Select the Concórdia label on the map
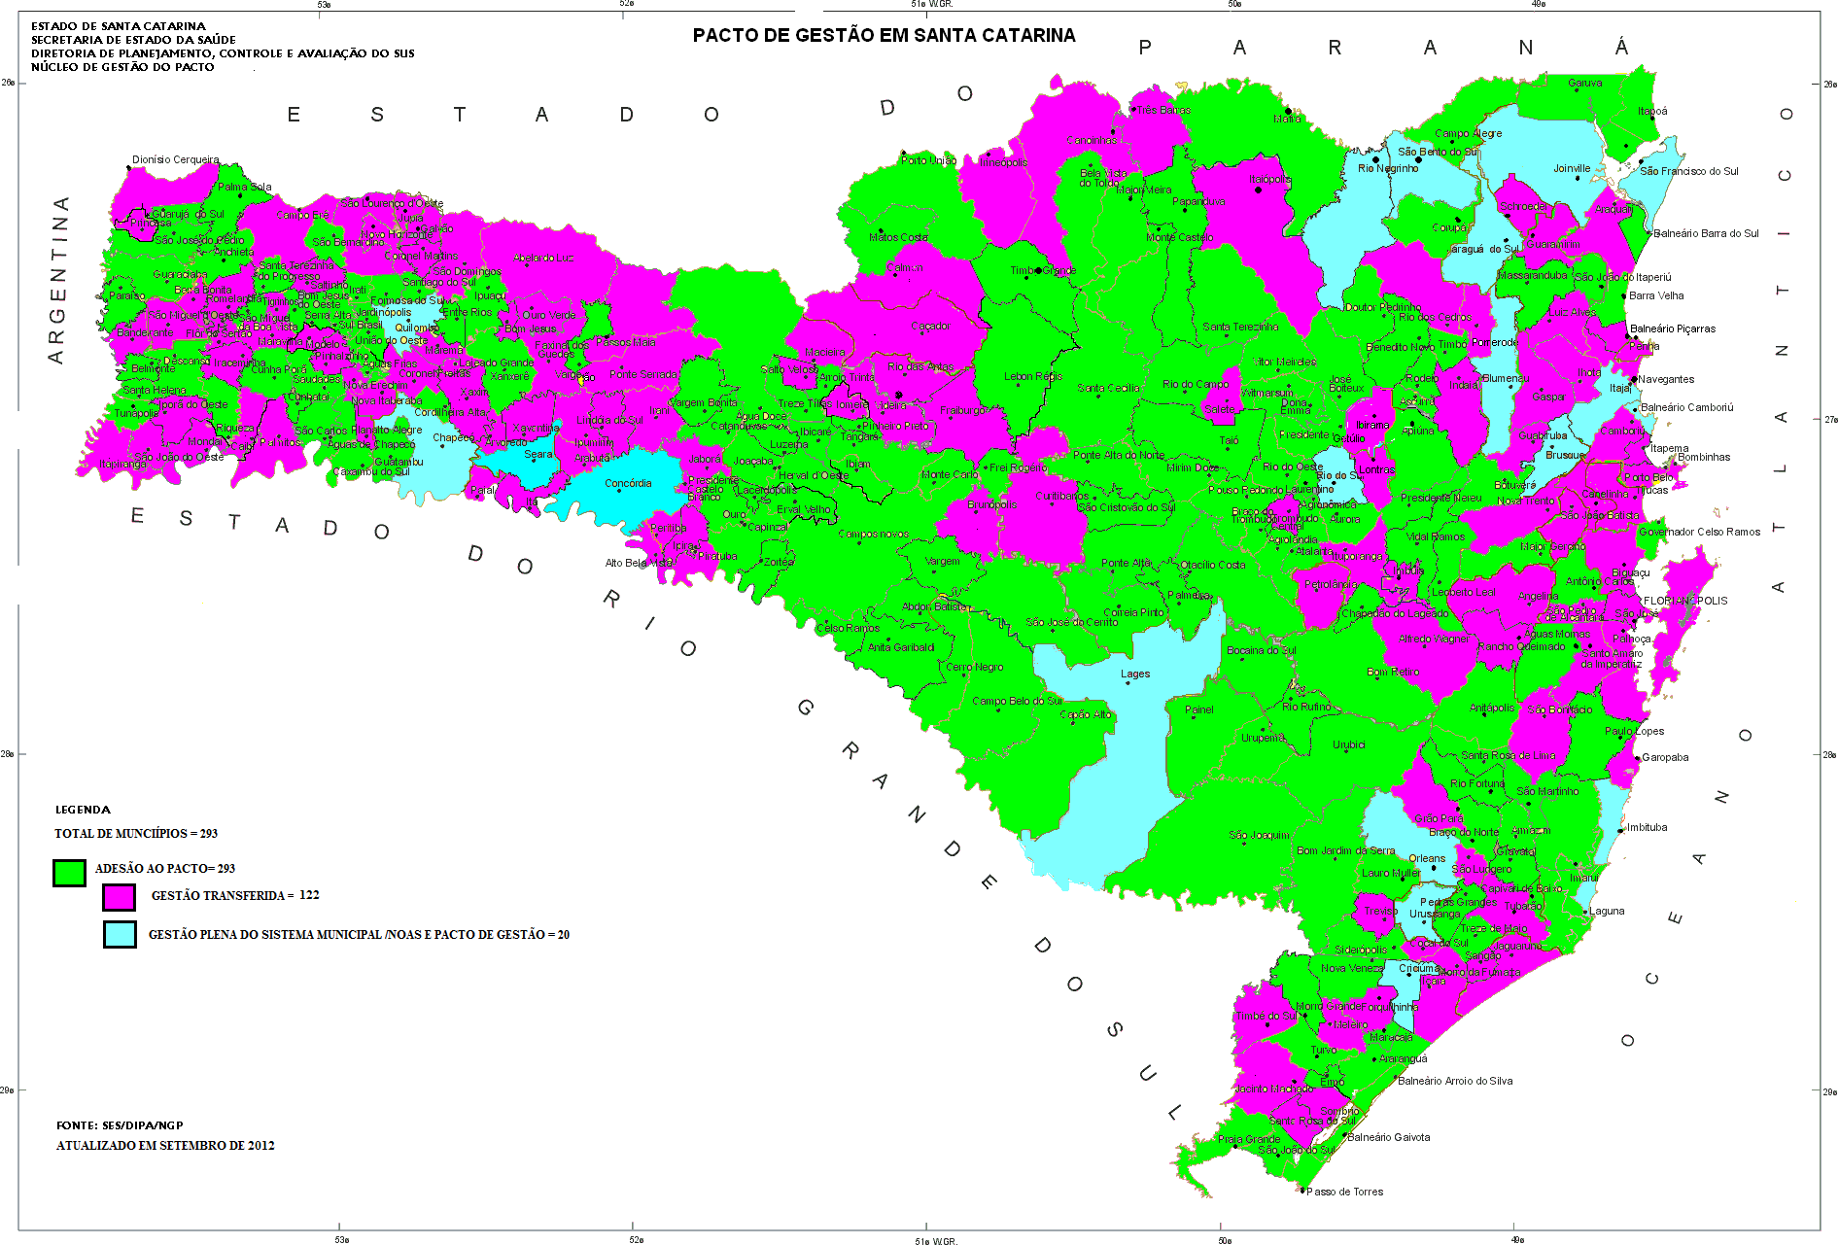 coord(628,483)
